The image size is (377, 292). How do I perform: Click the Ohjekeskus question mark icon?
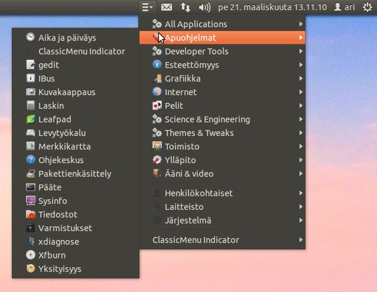click(31, 160)
